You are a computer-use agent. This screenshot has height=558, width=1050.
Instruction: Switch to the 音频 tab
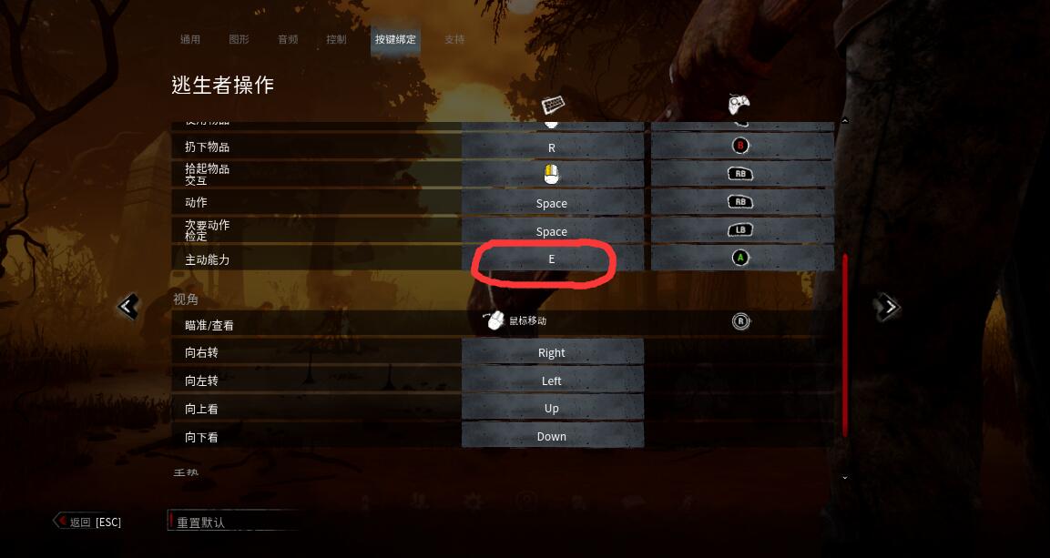pyautogui.click(x=288, y=39)
